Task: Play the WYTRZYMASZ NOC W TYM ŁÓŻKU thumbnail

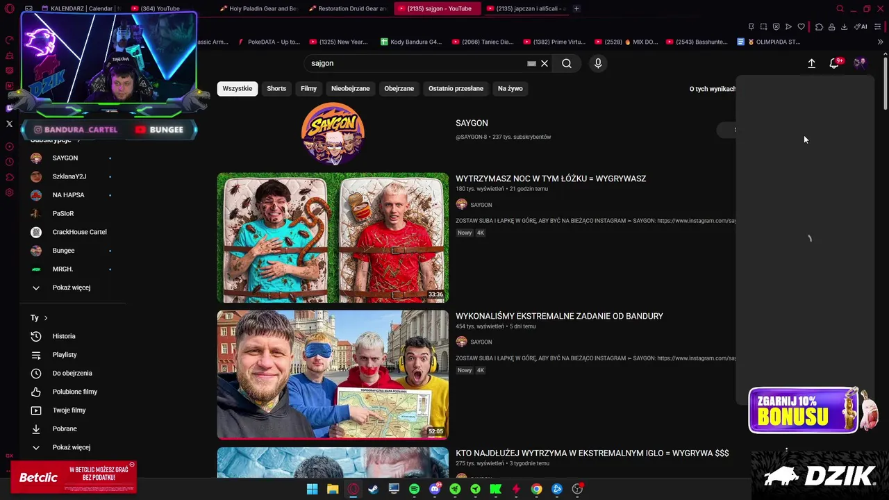Action: click(333, 237)
